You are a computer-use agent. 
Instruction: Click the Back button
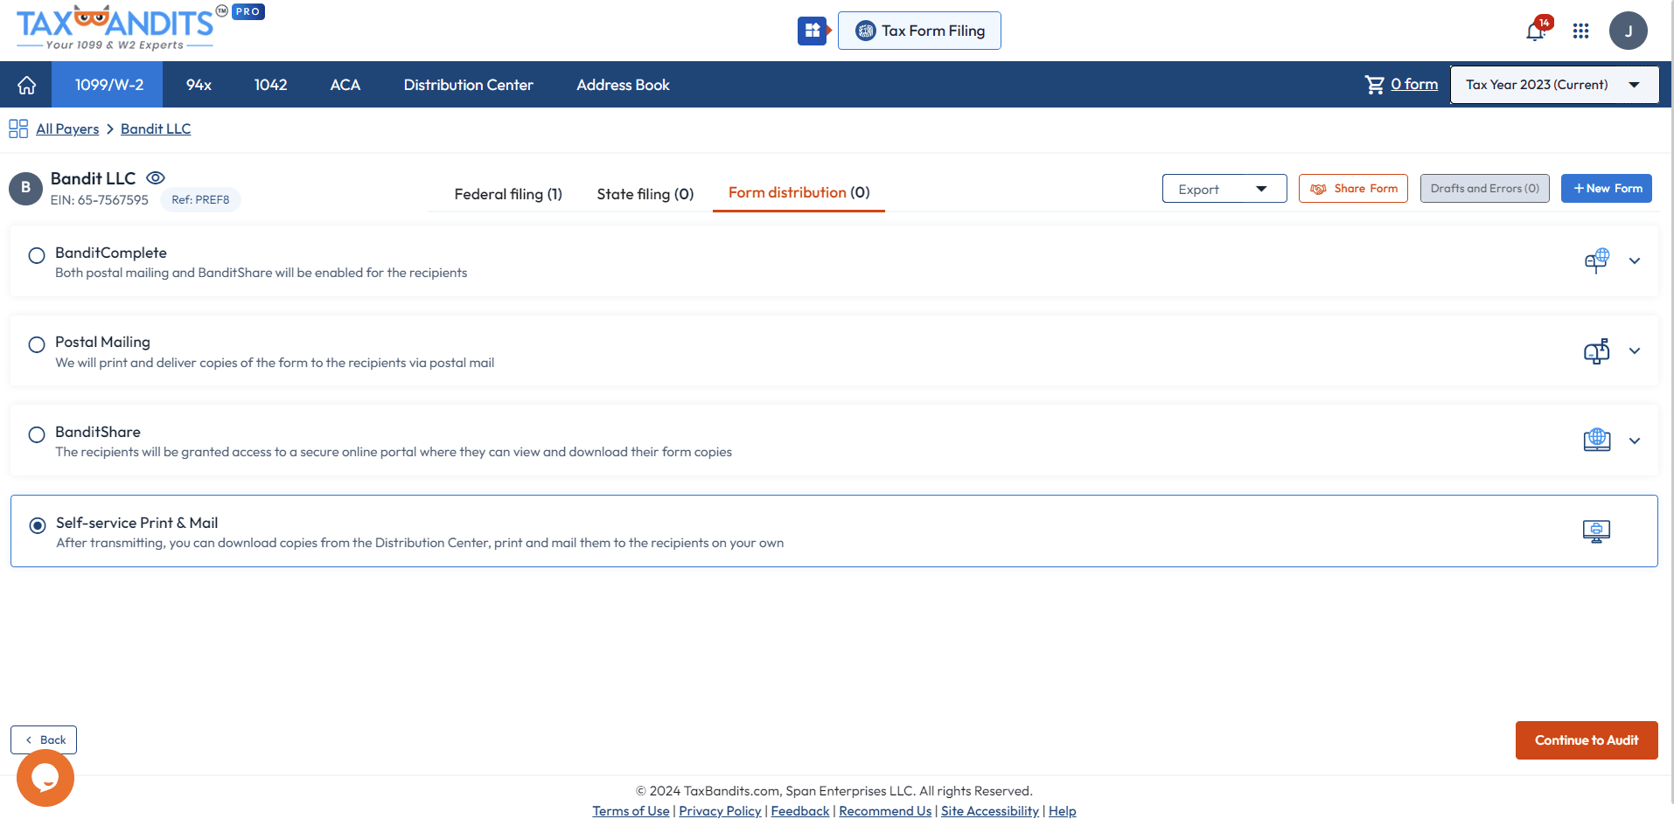44,739
